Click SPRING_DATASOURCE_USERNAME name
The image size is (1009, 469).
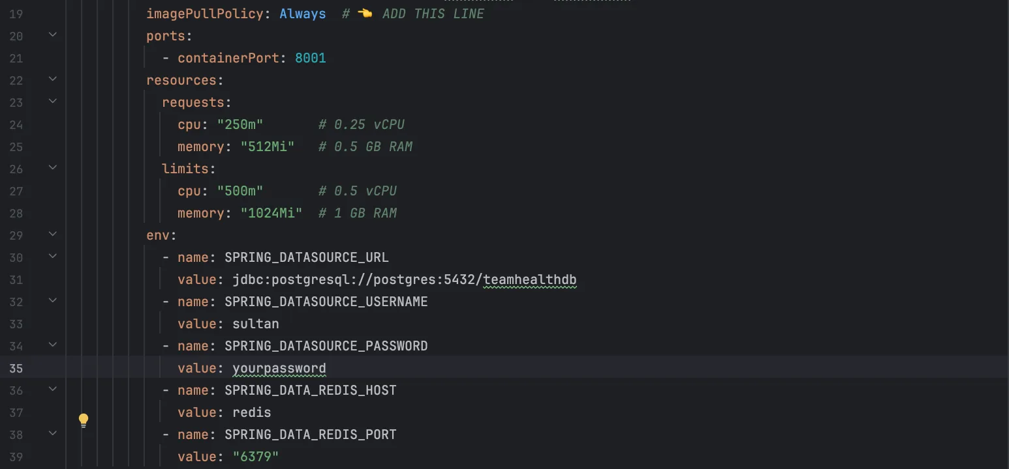(326, 302)
